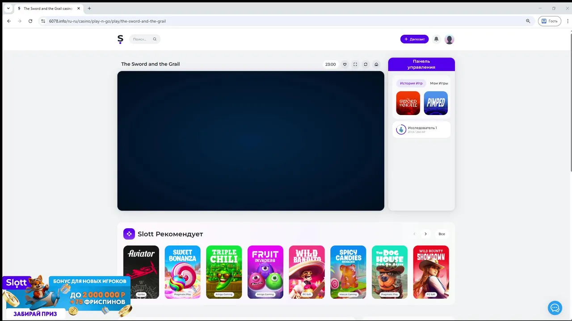Screen dimensions: 572x321
Task: Enter fullscreen mode for the game
Action: pos(355,64)
